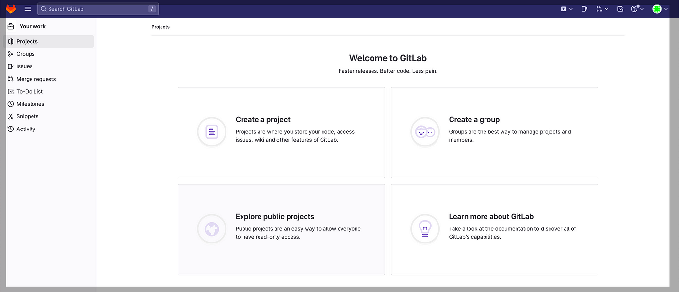Click the Explore public projects heading
The image size is (679, 292).
(275, 217)
